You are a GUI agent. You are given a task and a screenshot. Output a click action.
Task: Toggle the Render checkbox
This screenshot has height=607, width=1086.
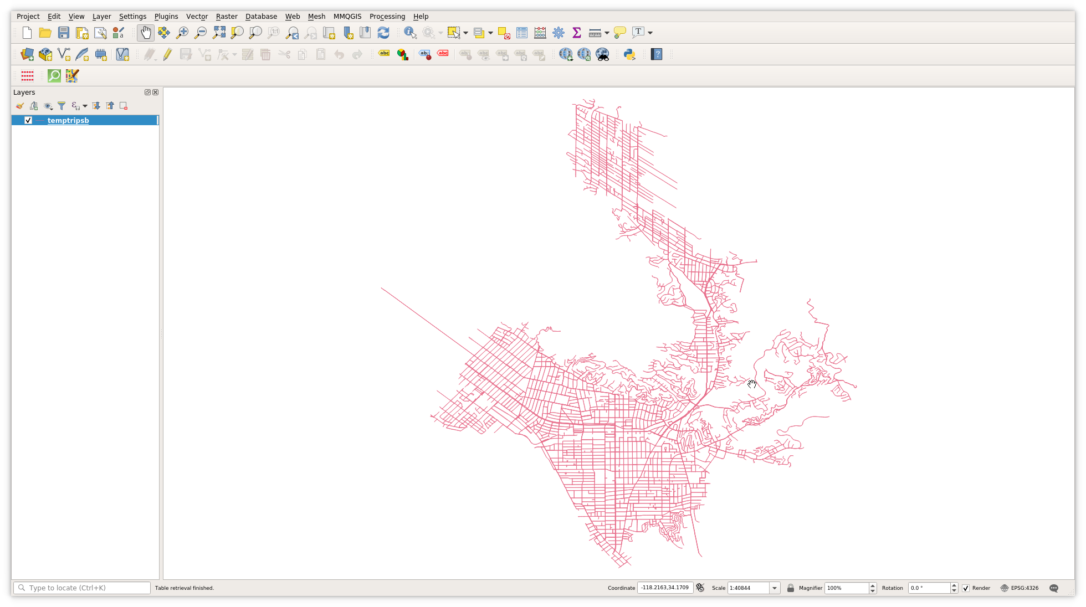click(x=966, y=588)
